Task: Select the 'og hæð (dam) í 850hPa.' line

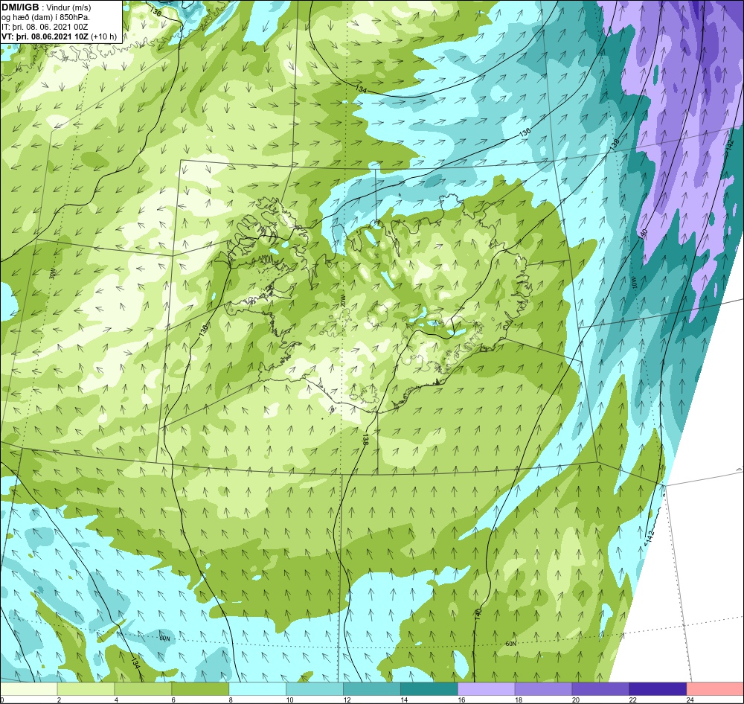Action: [x=45, y=17]
